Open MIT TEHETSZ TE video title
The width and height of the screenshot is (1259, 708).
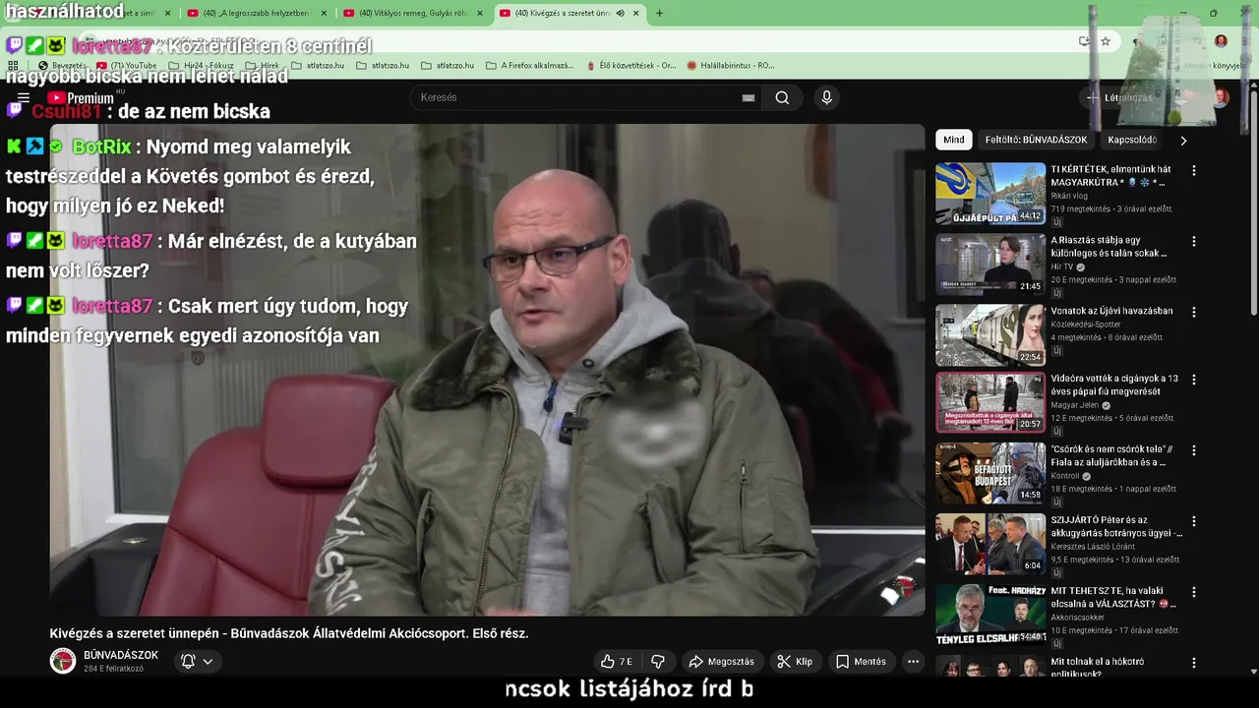[1113, 598]
